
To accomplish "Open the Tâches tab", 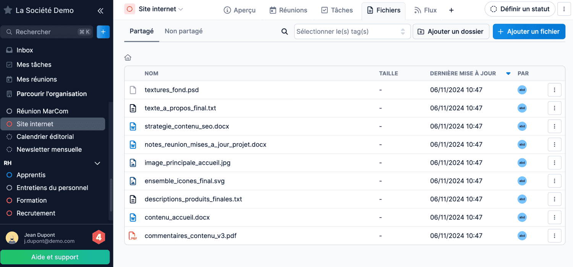I will point(337,10).
